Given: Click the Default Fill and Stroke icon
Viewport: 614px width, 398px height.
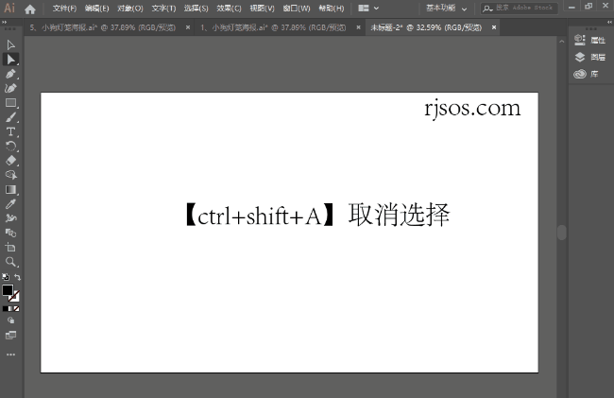Looking at the screenshot, I should coord(6,277).
